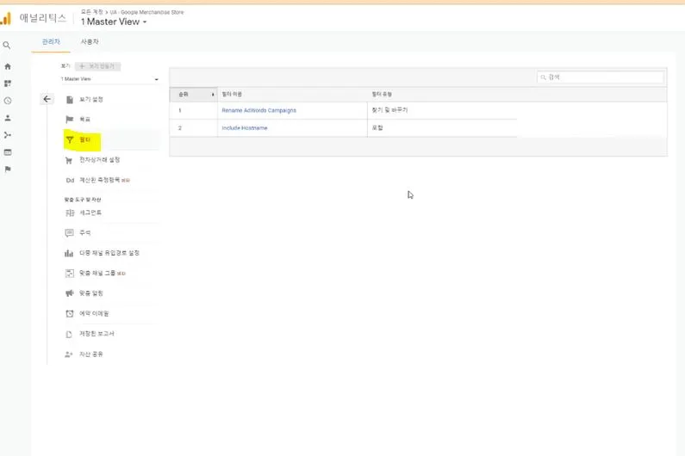Click the 목표 goals menu item
Screen dimensions: 685x456
point(84,119)
